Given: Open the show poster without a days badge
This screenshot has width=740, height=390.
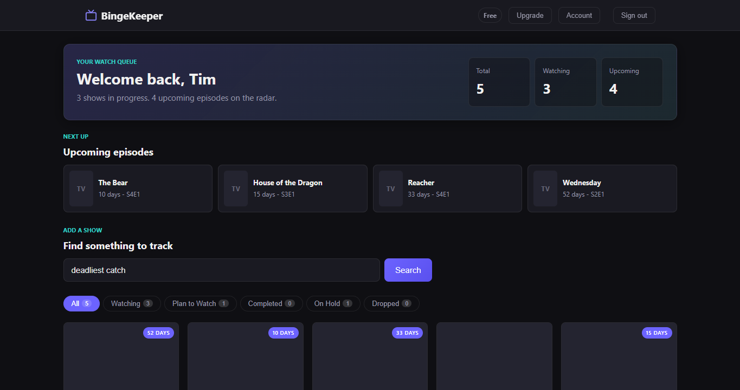Looking at the screenshot, I should [494, 356].
